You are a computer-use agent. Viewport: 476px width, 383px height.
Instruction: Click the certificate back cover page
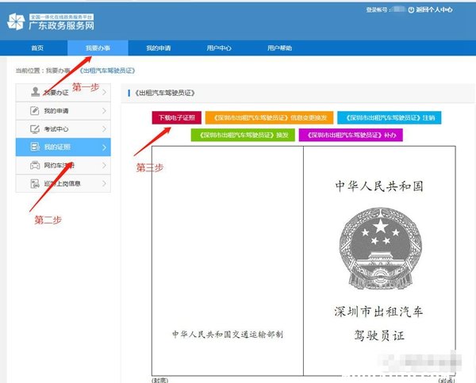pyautogui.click(x=228, y=261)
